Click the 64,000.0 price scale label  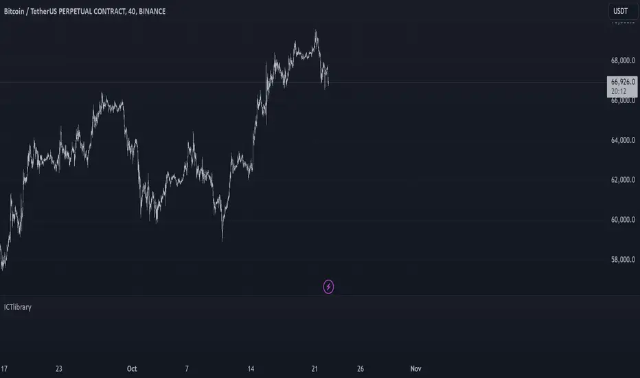(621, 140)
